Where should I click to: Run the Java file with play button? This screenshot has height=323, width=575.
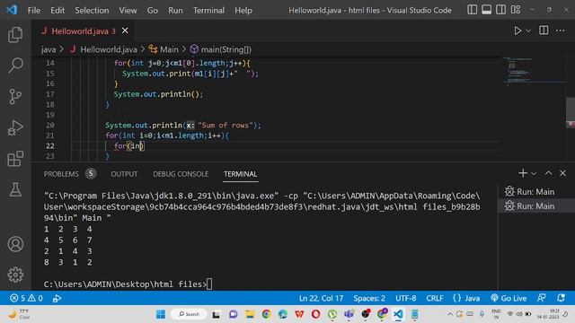coord(517,31)
